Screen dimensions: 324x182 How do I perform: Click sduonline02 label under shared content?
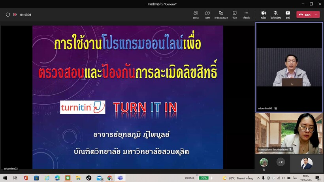click(11, 169)
